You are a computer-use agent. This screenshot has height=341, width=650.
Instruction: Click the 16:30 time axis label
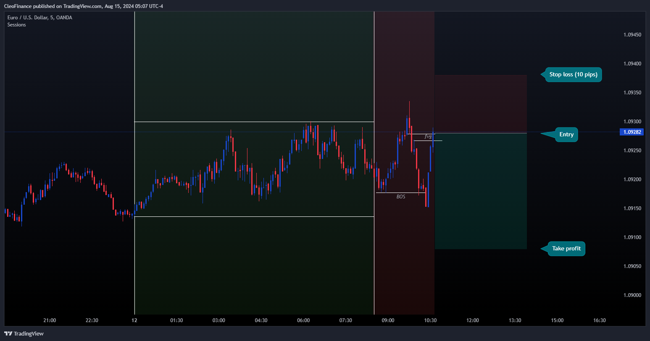tap(600, 320)
